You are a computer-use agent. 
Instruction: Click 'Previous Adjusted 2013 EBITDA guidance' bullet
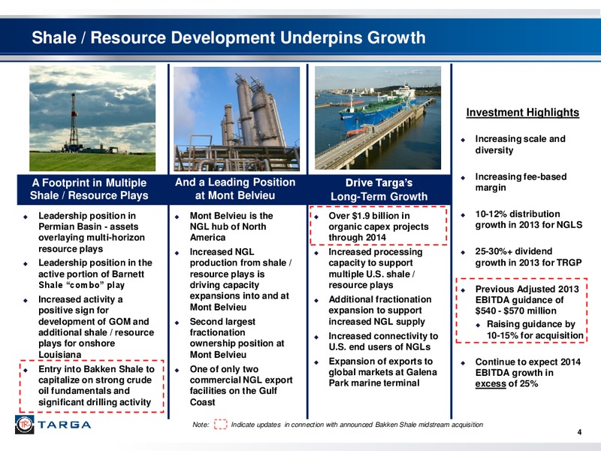[527, 300]
